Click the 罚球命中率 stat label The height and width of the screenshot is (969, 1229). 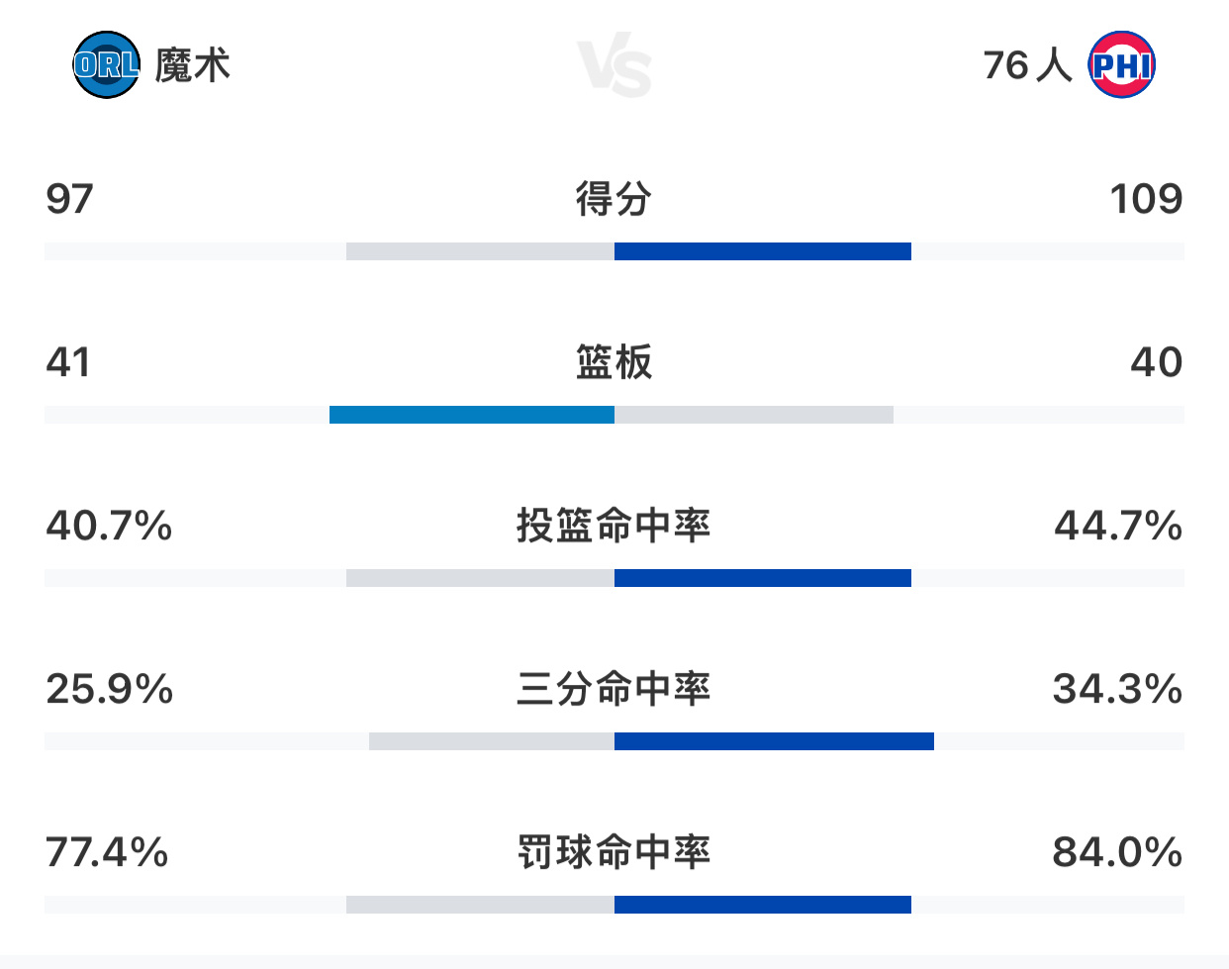coord(614,851)
